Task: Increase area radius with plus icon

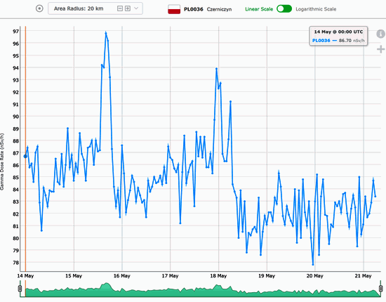Action: [128, 8]
